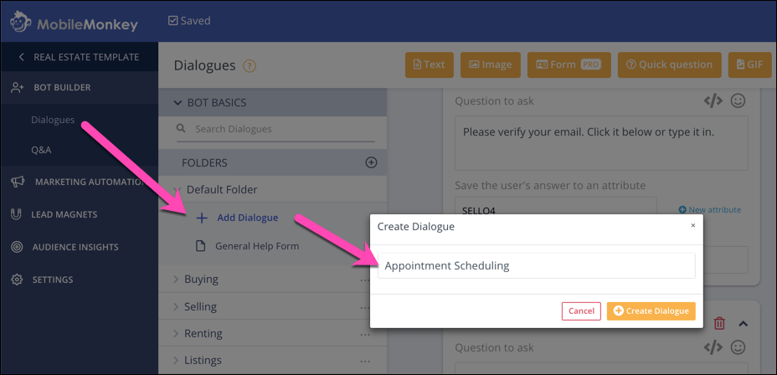
Task: Click the Appointment Scheduling name field
Action: pos(536,265)
